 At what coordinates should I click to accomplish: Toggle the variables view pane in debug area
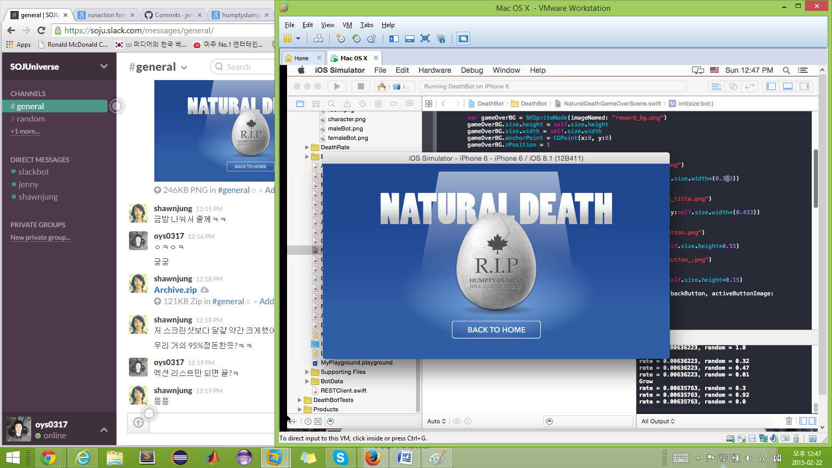[803, 421]
